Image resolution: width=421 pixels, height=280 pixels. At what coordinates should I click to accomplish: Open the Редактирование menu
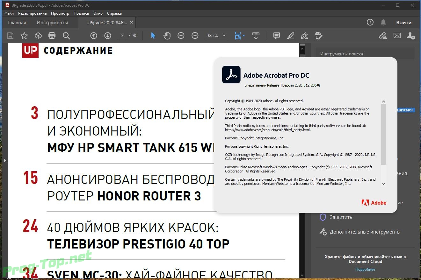32,13
